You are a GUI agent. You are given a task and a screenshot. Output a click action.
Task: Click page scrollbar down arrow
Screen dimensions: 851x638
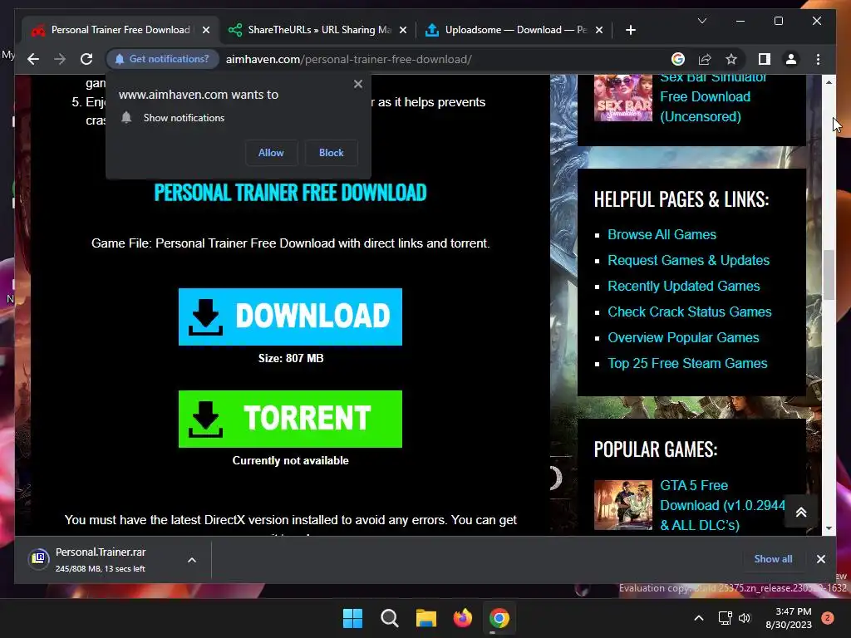pos(829,528)
